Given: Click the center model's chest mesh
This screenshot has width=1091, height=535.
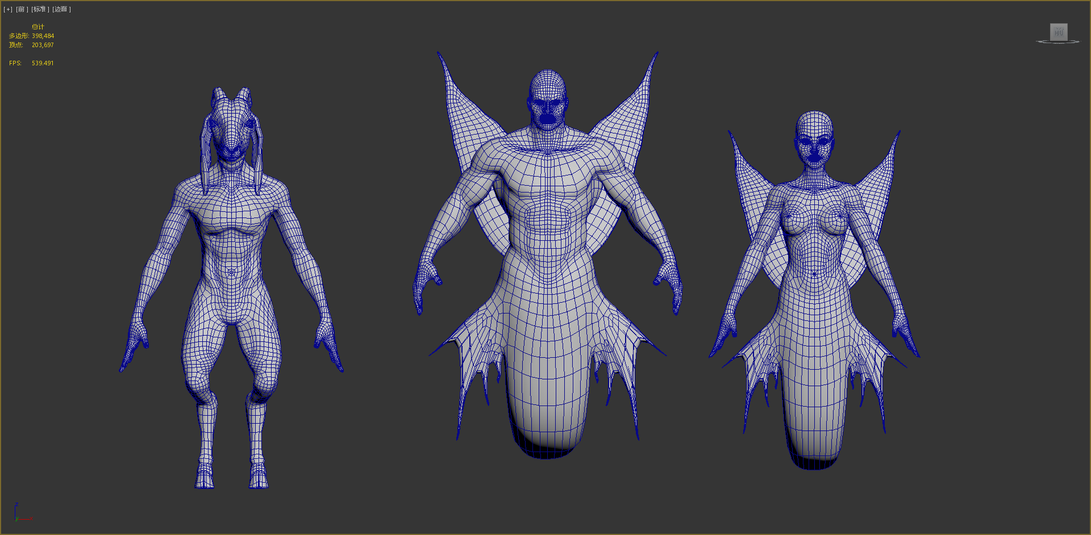Looking at the screenshot, I should 547,182.
